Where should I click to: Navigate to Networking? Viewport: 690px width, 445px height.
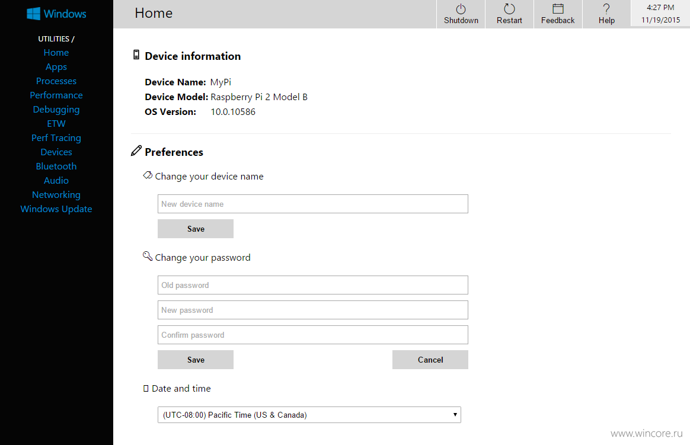point(56,195)
